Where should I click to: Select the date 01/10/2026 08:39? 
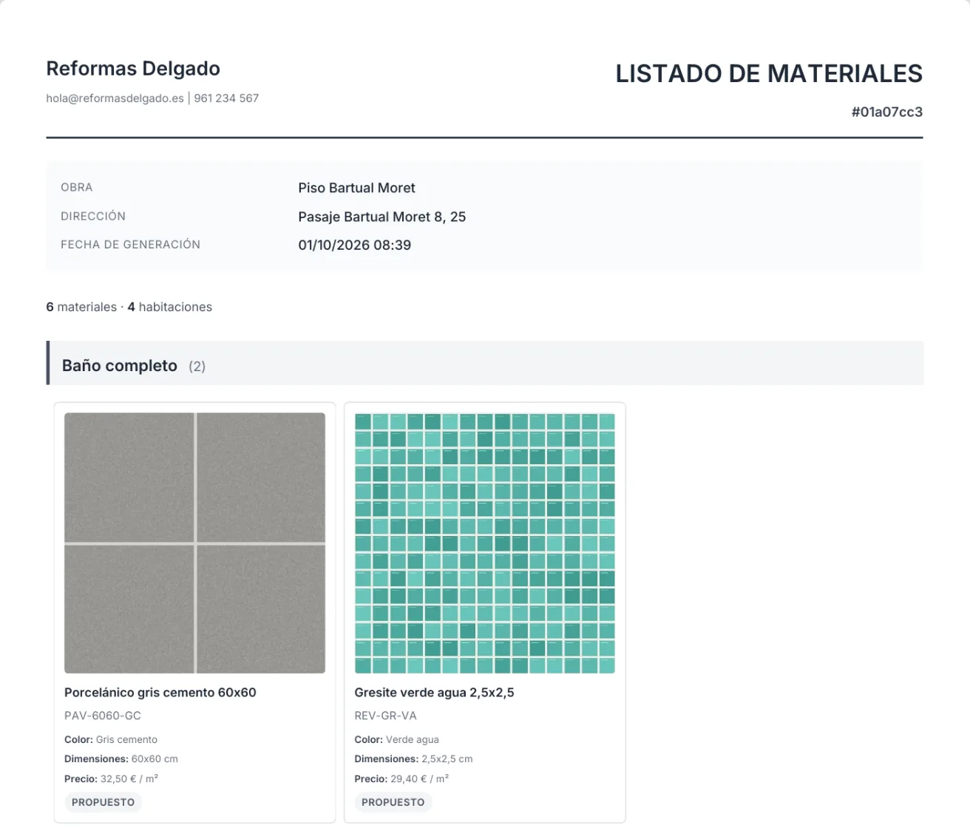(354, 245)
